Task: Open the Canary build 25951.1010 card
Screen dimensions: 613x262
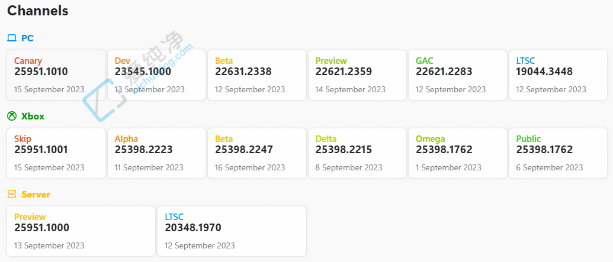Action: 56,75
